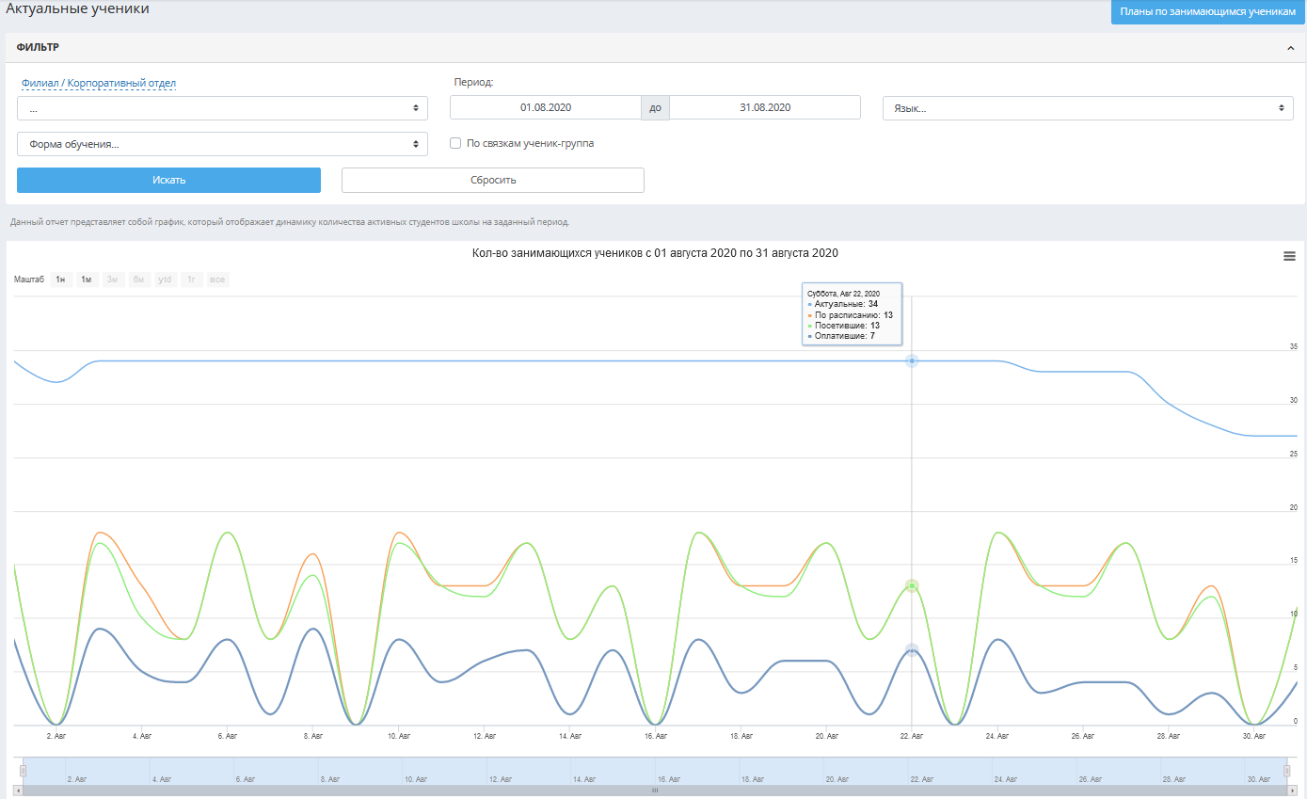Open Планы по занимающимся ученикам
This screenshot has width=1307, height=799.
[x=1208, y=12]
